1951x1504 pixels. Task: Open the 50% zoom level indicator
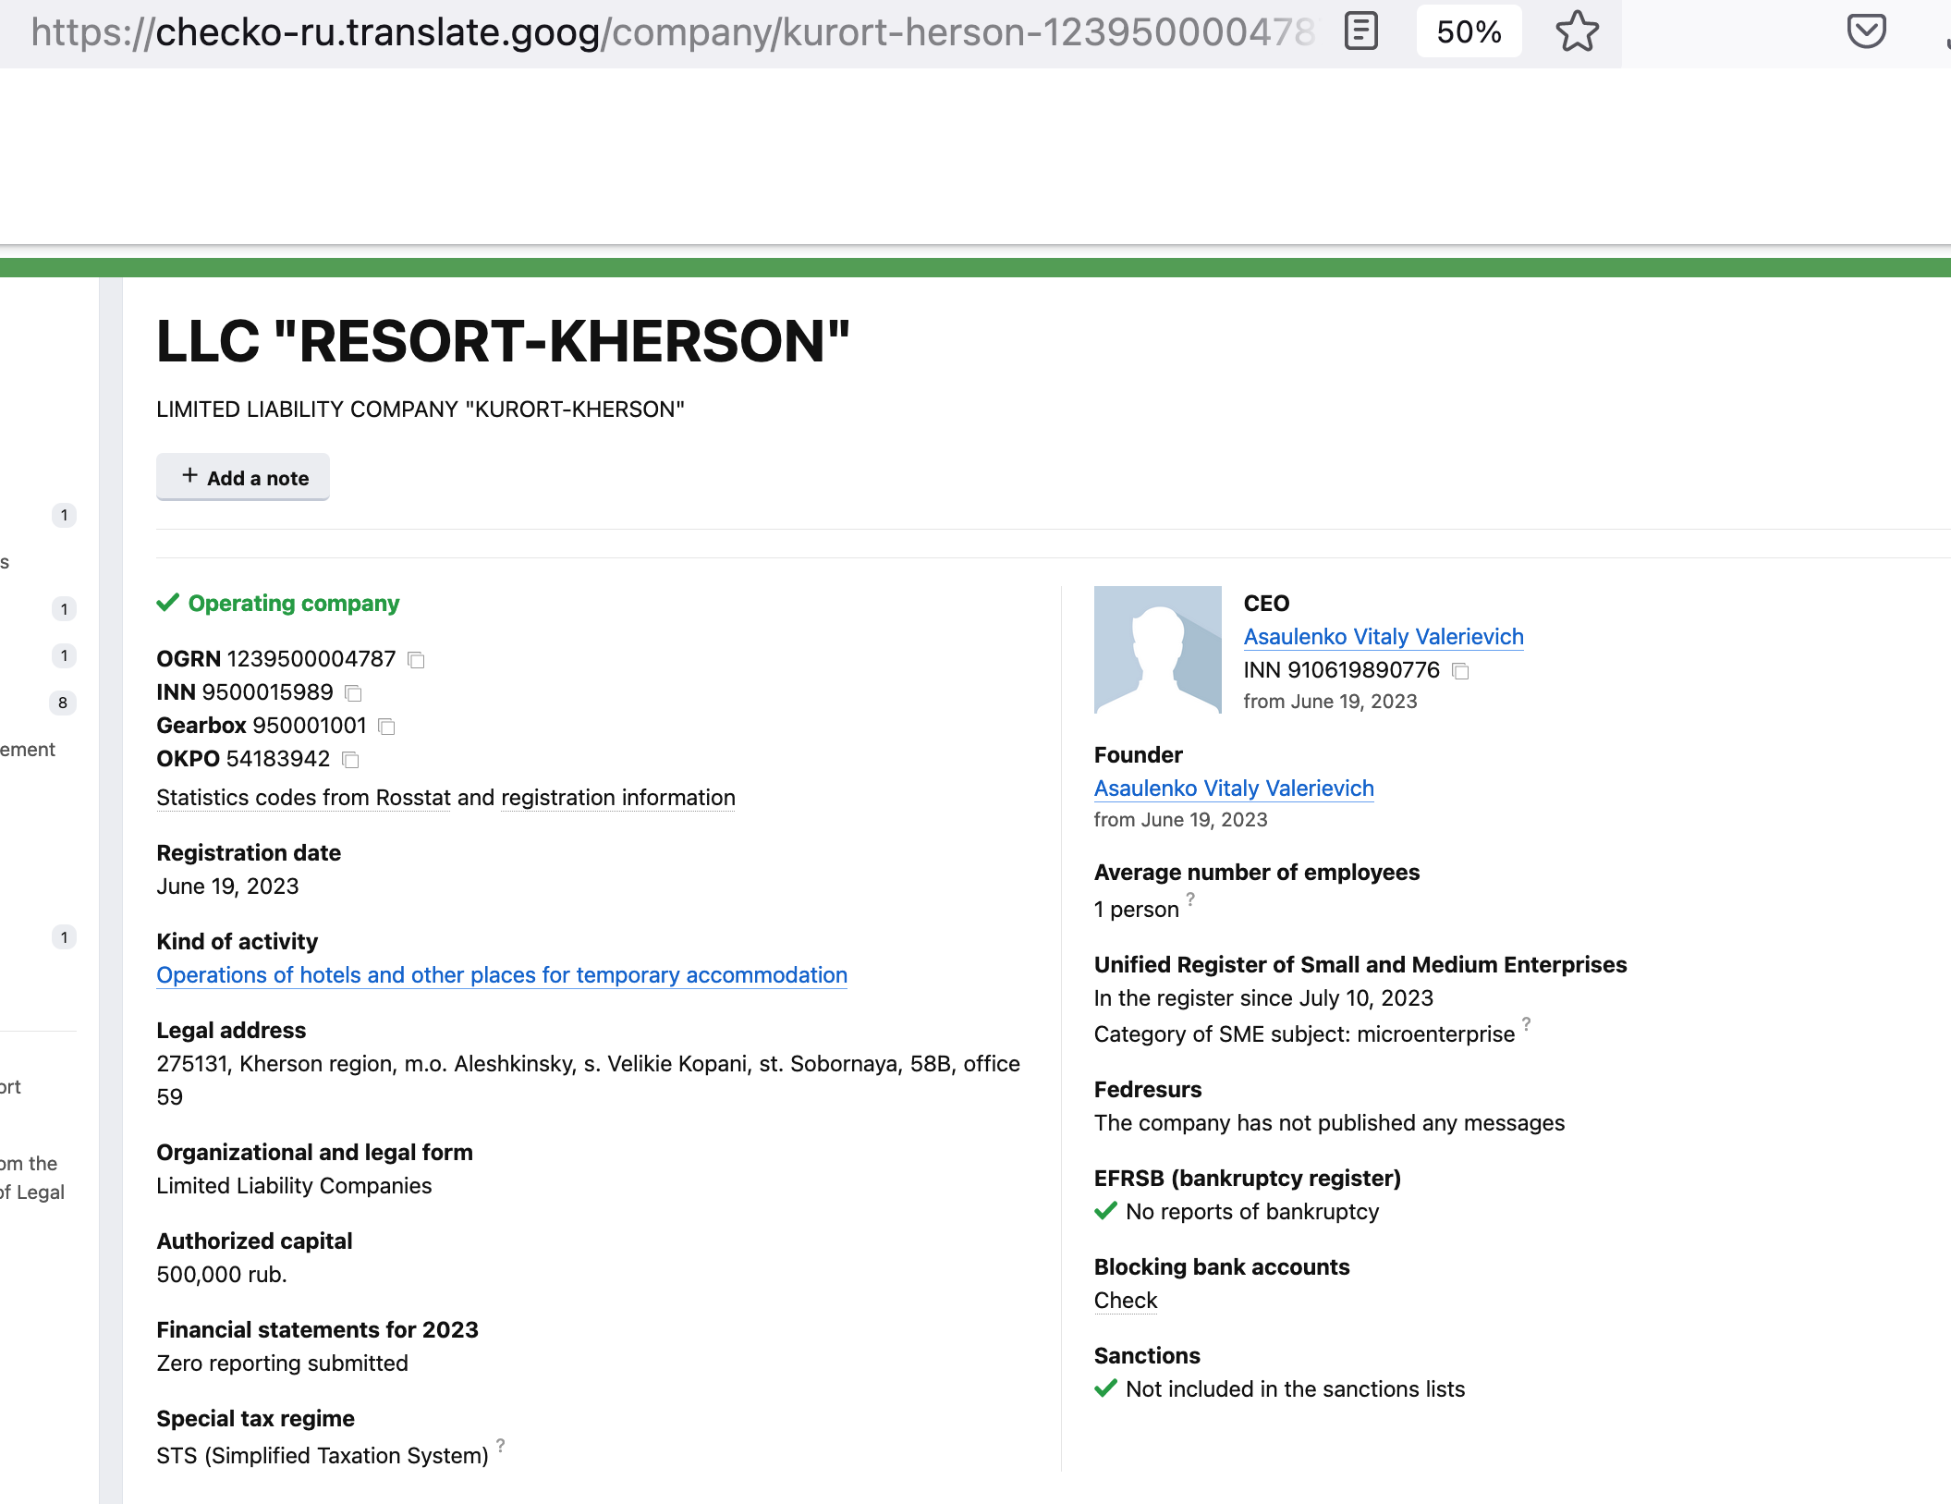click(1469, 32)
